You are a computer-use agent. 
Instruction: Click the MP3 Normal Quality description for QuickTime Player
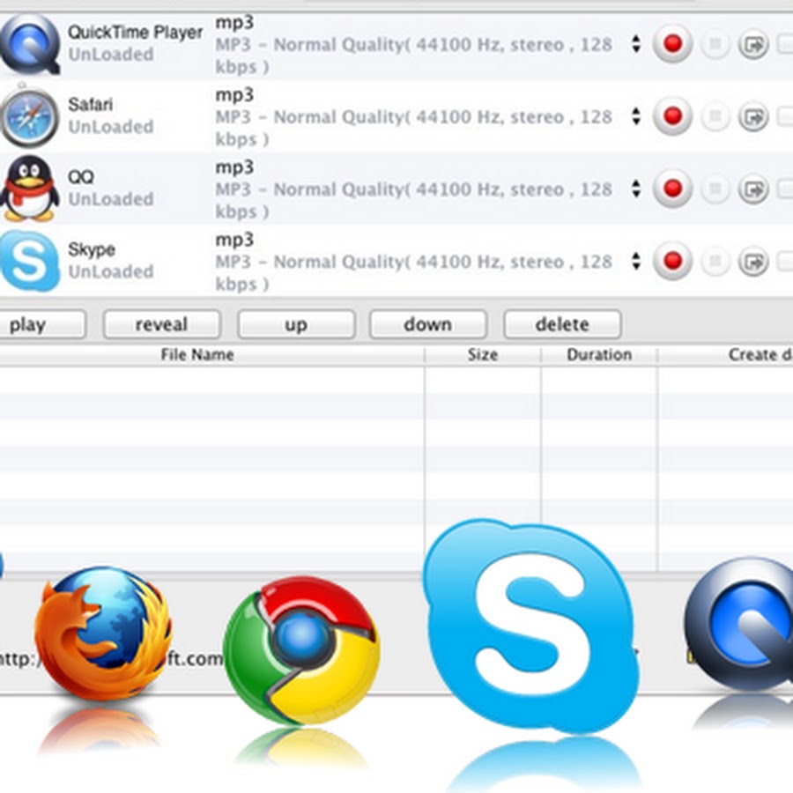[414, 56]
